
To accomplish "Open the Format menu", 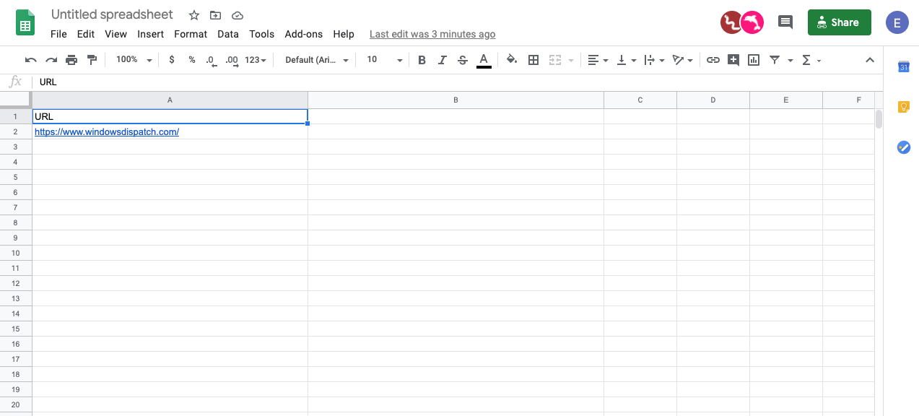I will coord(190,34).
